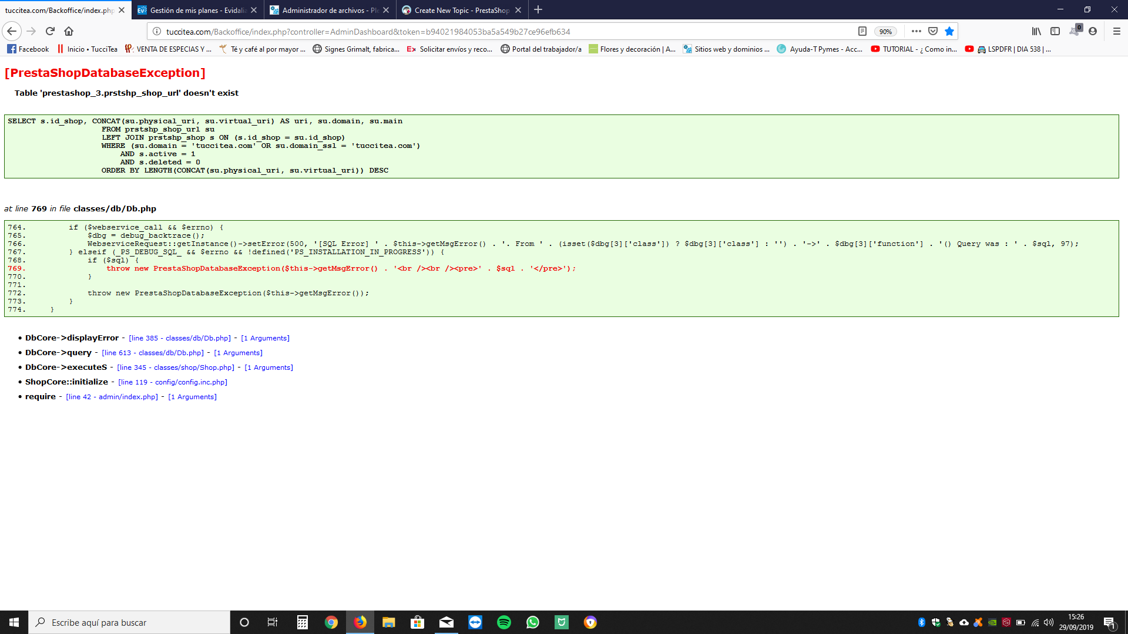Save page to Pocket
The height and width of the screenshot is (634, 1128).
(933, 31)
